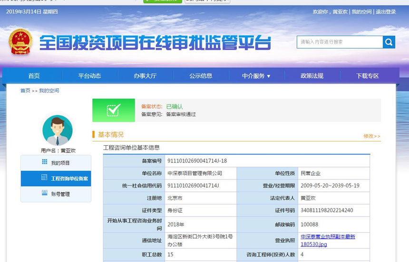The width and height of the screenshot is (409, 262).
Task: Click the 备案审核通过 opinion text
Action: click(x=181, y=114)
